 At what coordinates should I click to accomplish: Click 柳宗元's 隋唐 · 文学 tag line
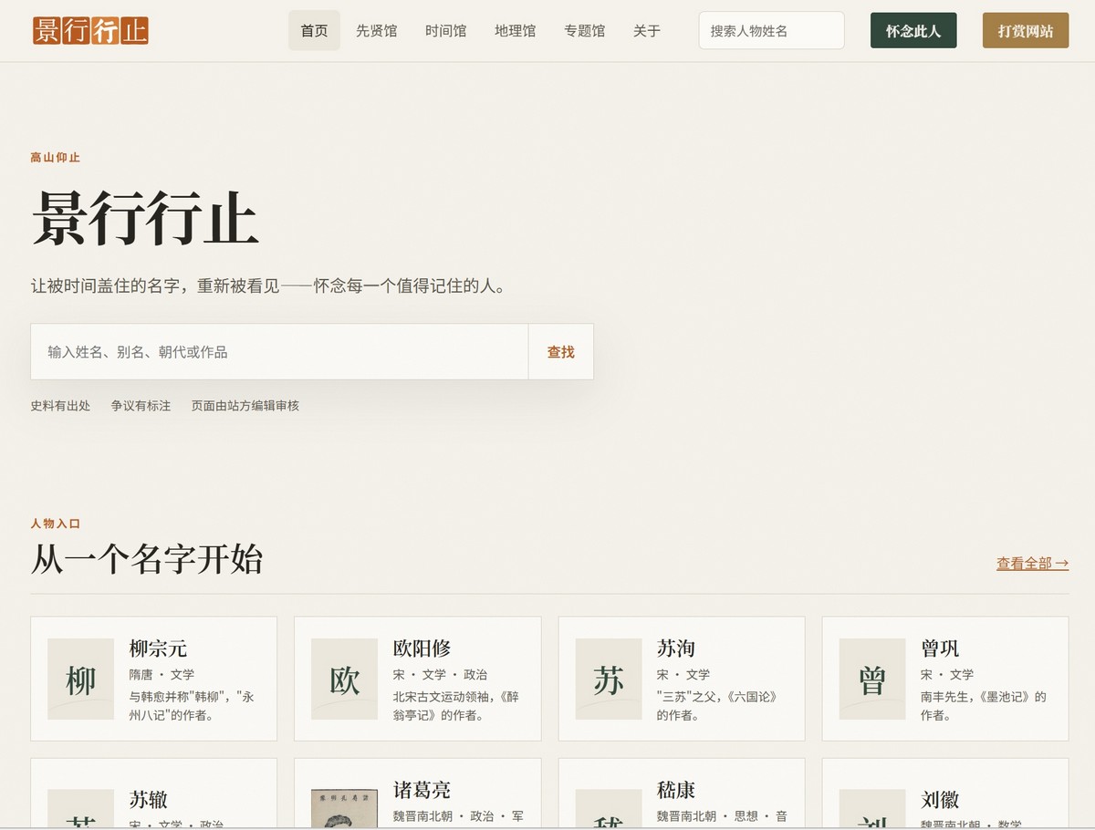pyautogui.click(x=162, y=675)
